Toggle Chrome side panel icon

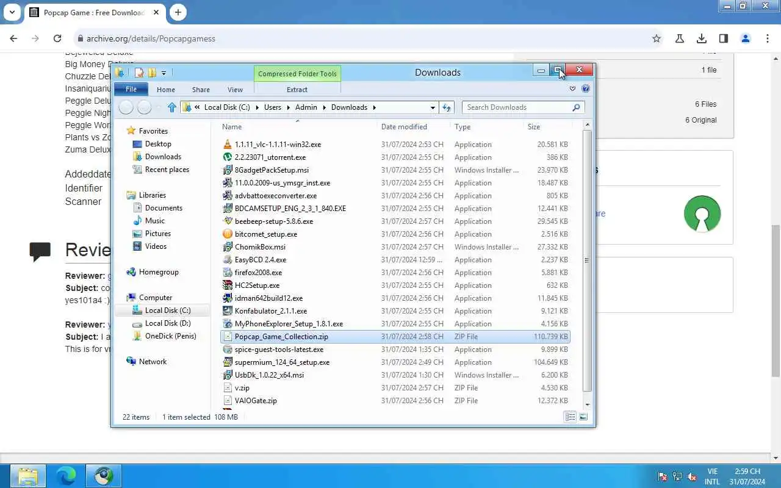724,38
